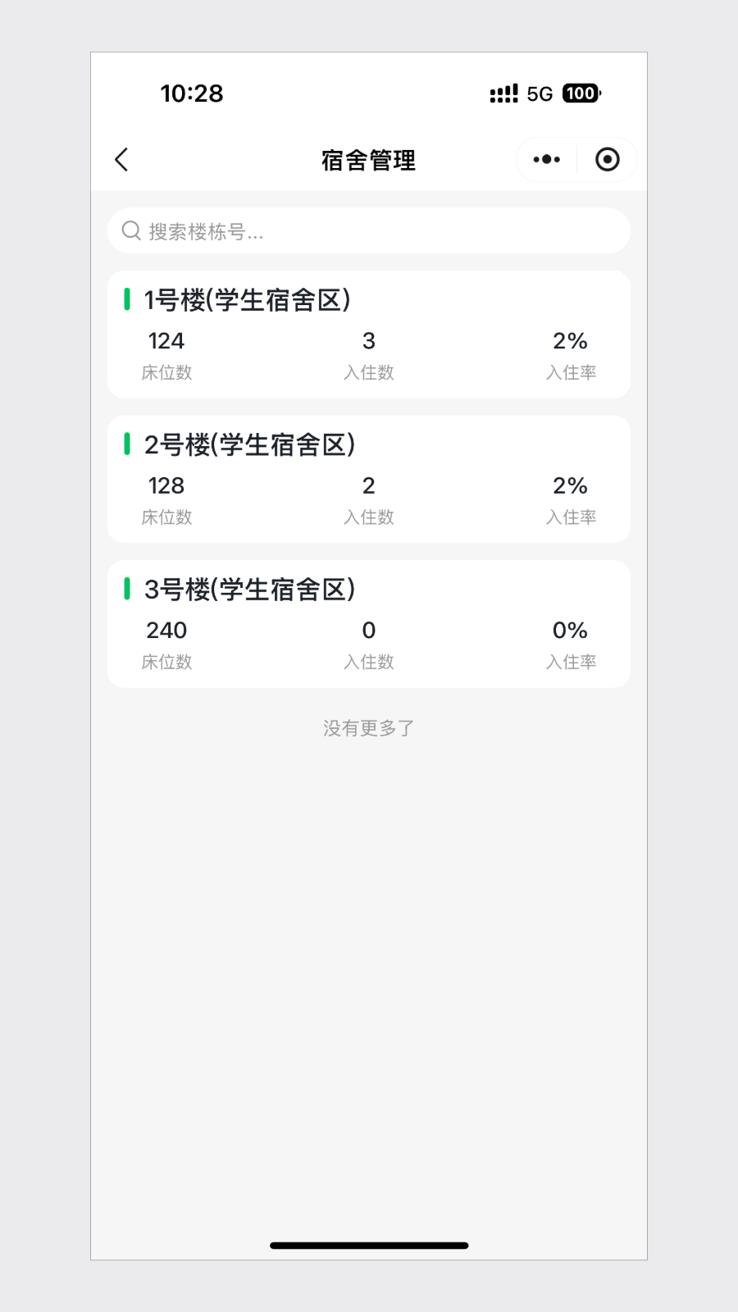Tap the 宿舍管理 page title
Viewport: 738px width, 1312px height.
pos(368,160)
